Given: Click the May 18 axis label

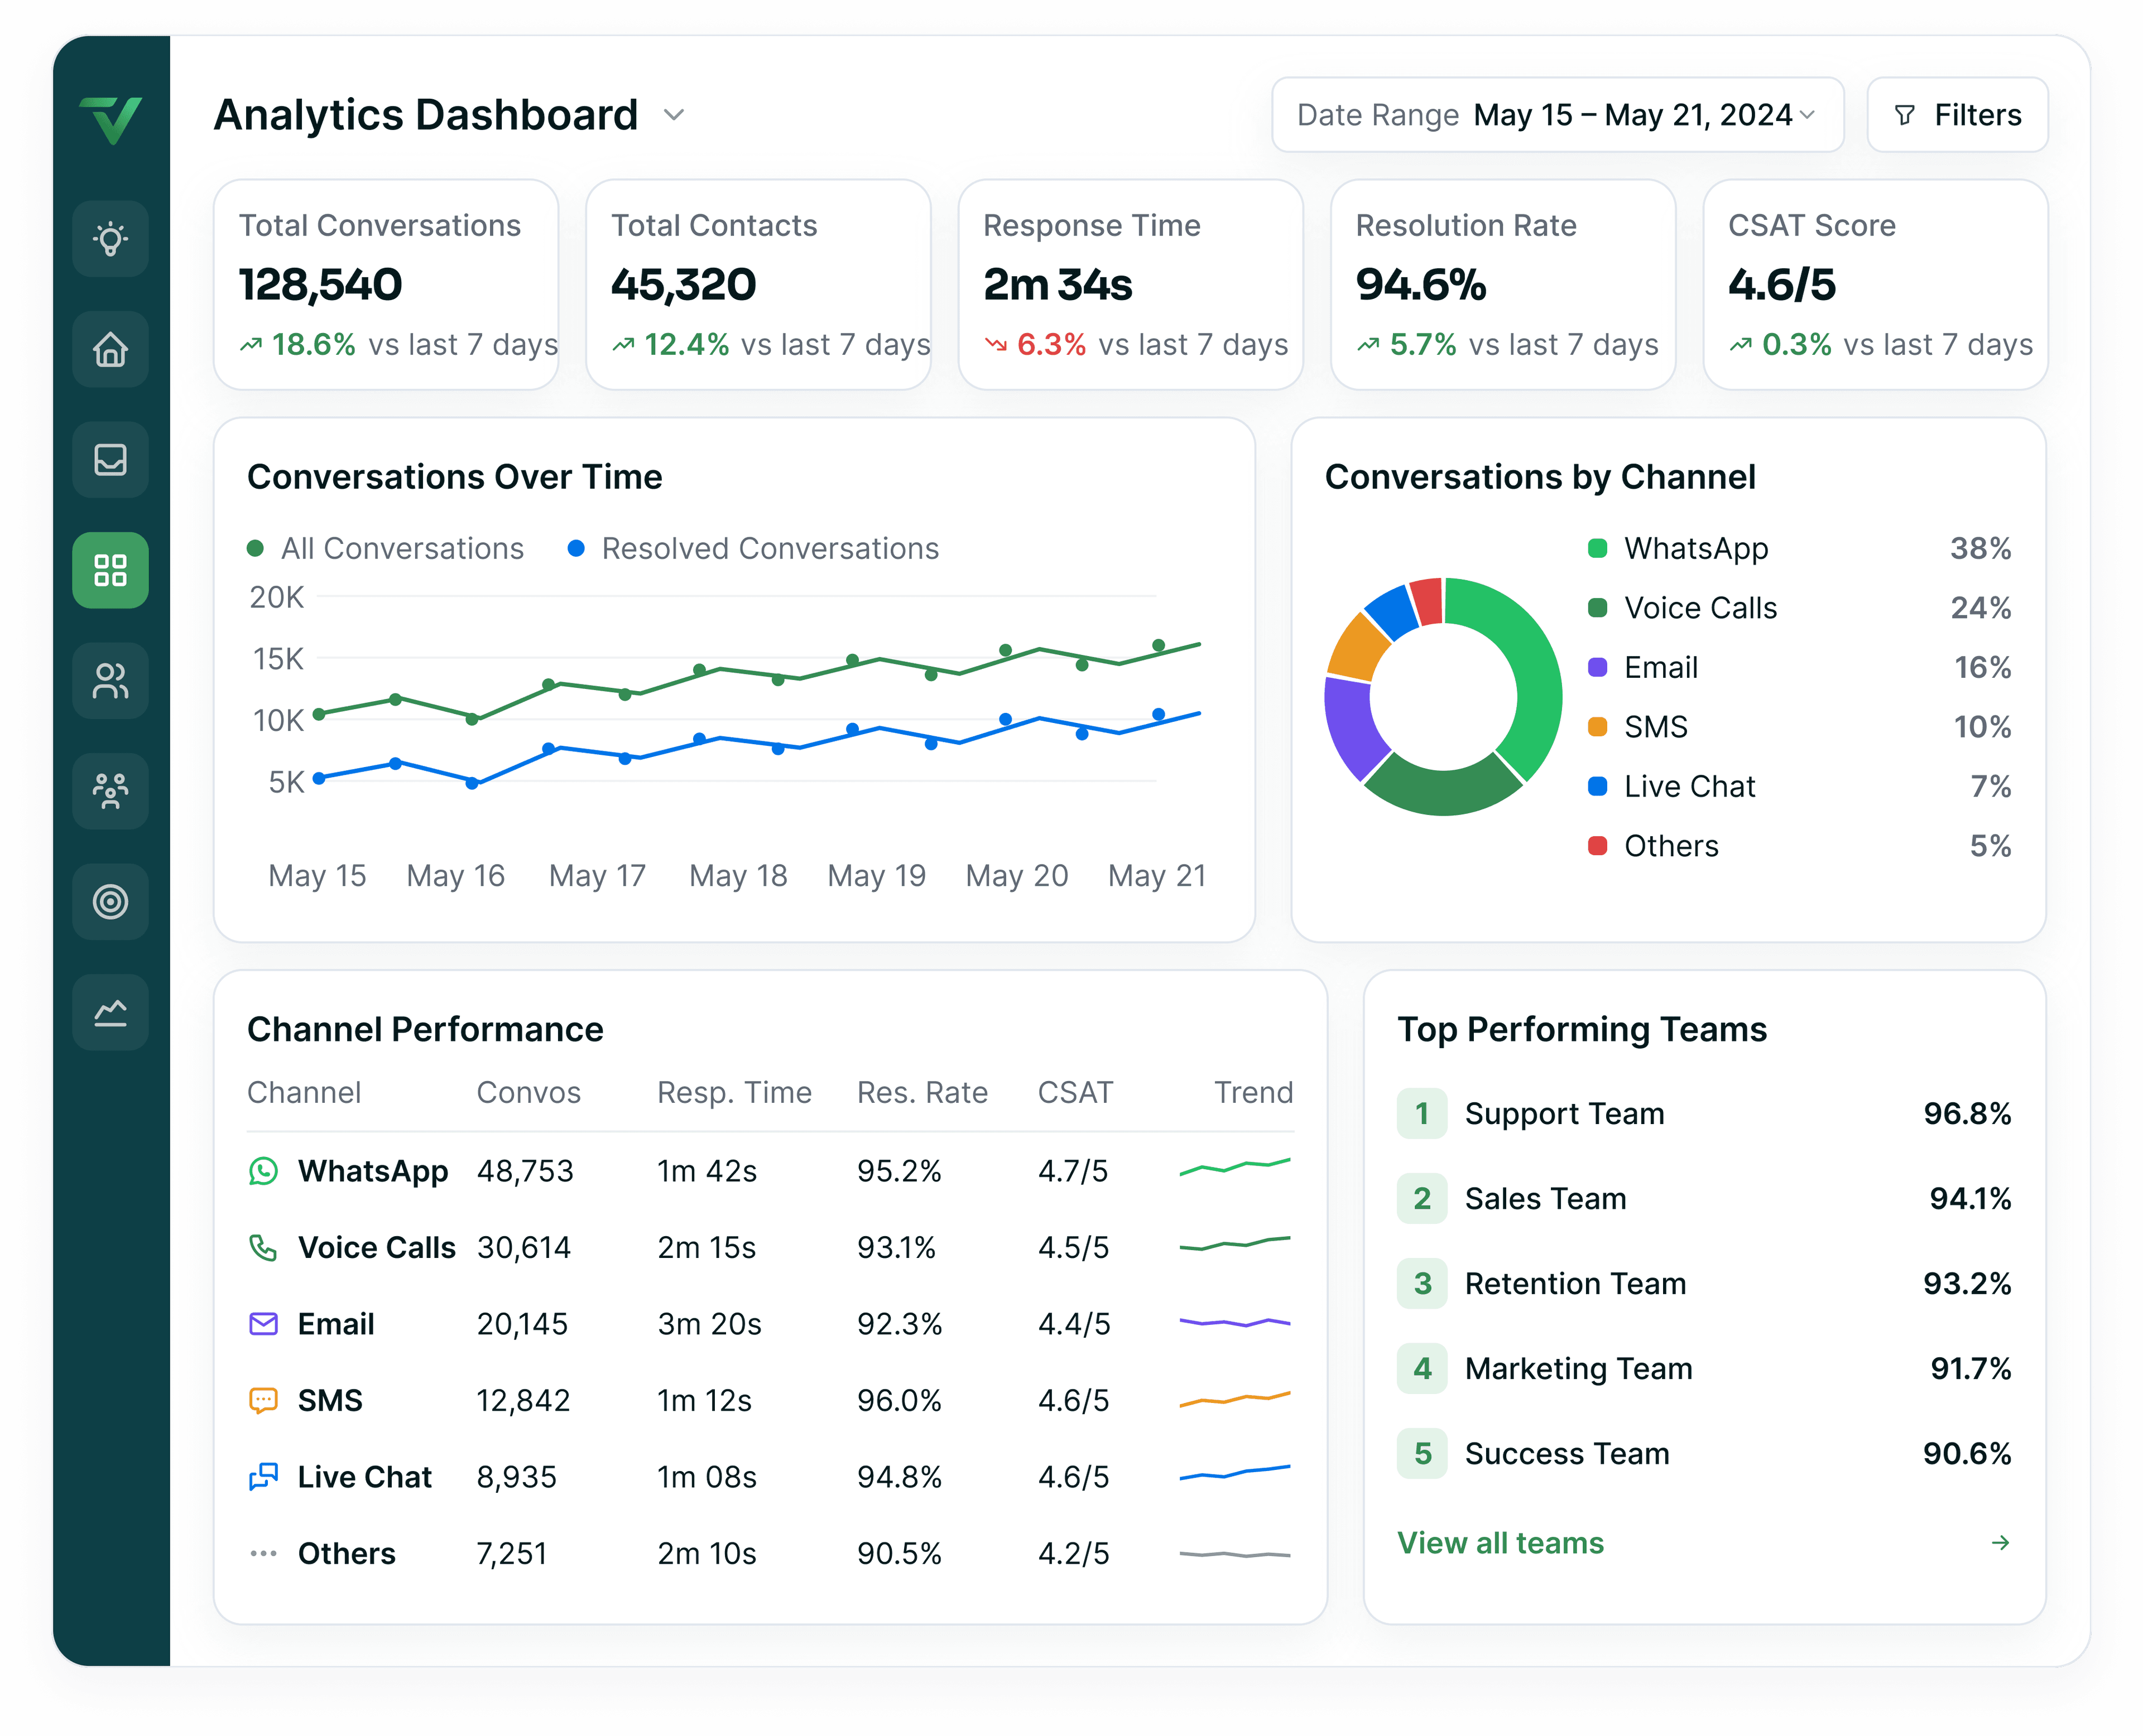Looking at the screenshot, I should 738,876.
